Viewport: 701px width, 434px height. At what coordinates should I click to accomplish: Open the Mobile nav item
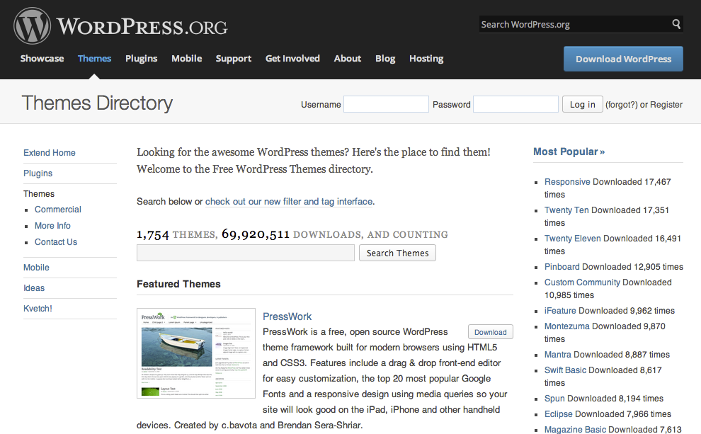[186, 59]
